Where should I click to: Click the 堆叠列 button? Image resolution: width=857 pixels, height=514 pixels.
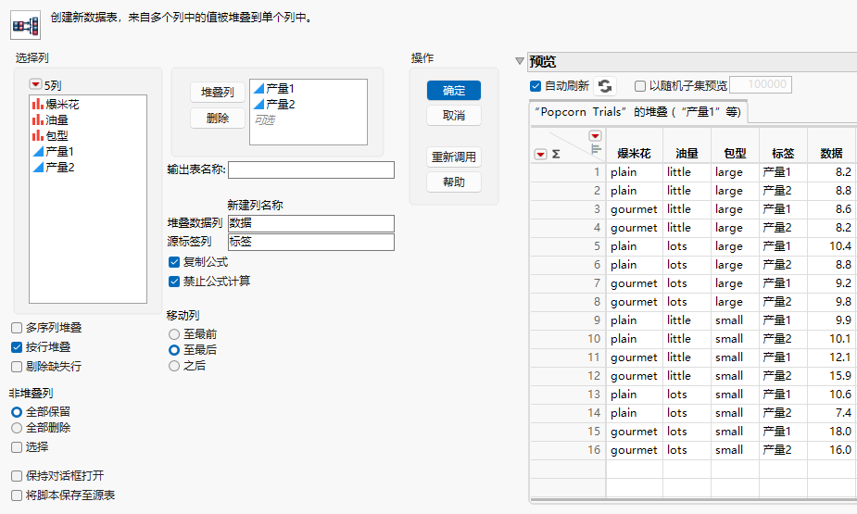click(218, 93)
